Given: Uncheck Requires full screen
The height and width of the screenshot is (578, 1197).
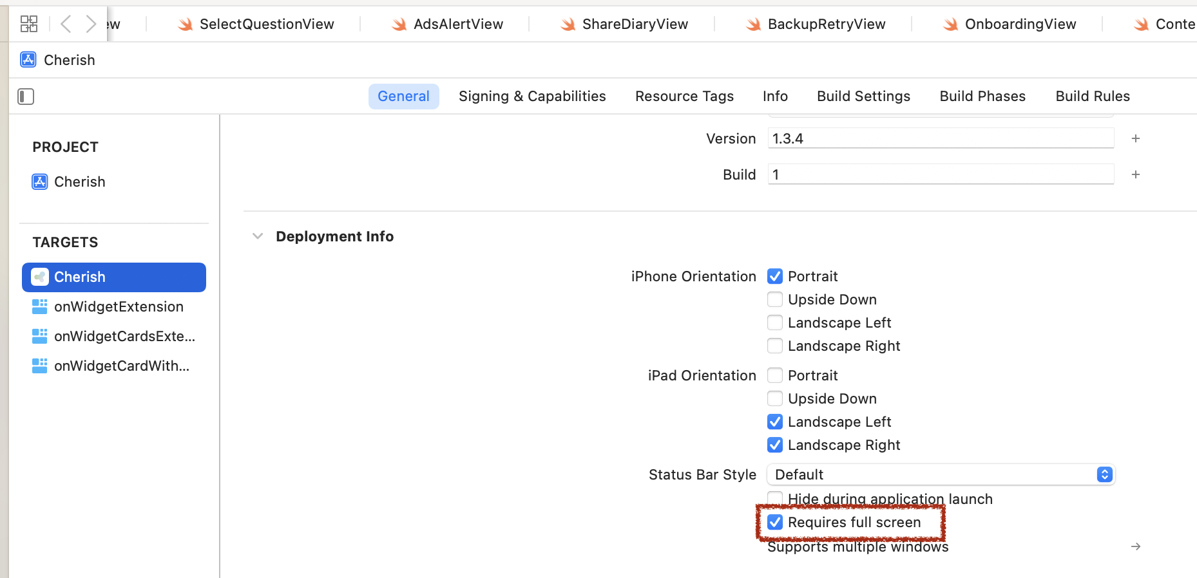Looking at the screenshot, I should click(x=775, y=522).
